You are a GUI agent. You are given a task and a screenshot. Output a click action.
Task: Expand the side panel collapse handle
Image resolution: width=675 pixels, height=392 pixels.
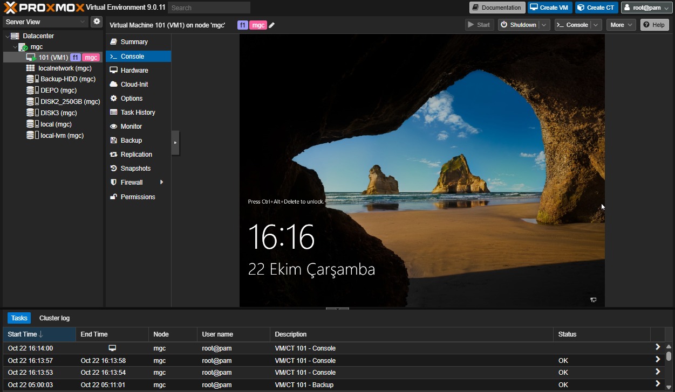175,143
